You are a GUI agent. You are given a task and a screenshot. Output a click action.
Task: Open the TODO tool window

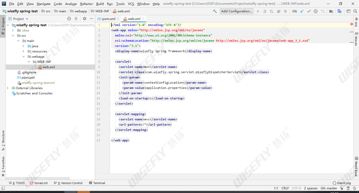17,183
